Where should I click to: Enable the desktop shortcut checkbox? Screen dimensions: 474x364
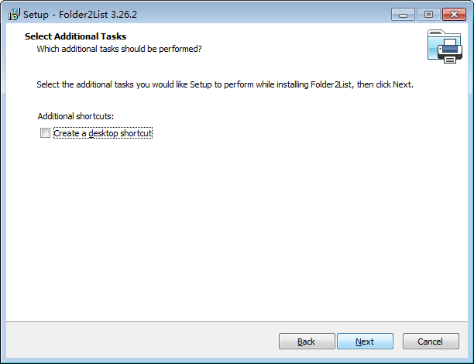coord(44,133)
